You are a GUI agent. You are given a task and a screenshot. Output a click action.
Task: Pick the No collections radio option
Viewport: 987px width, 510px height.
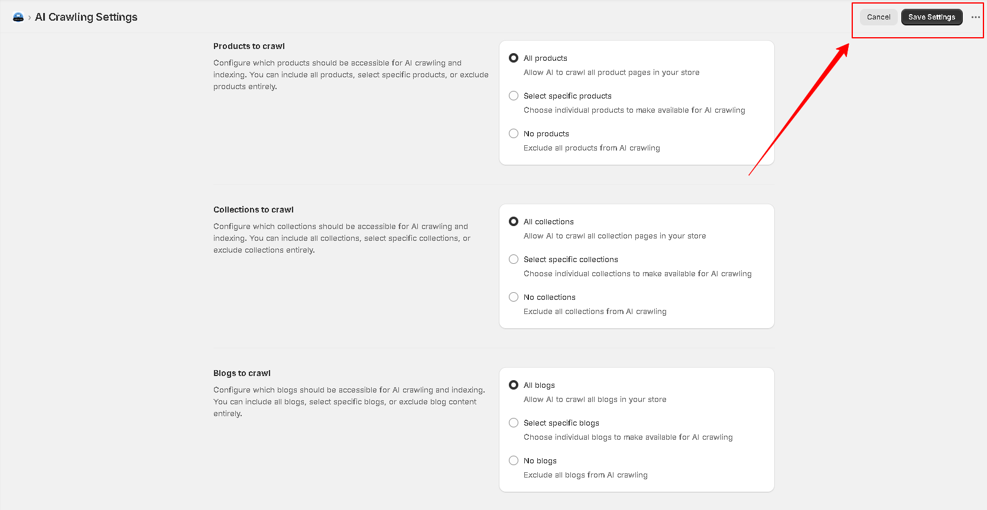click(514, 297)
